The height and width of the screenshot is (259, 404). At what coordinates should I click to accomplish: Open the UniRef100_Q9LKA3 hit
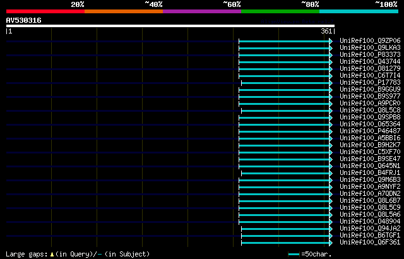point(370,47)
